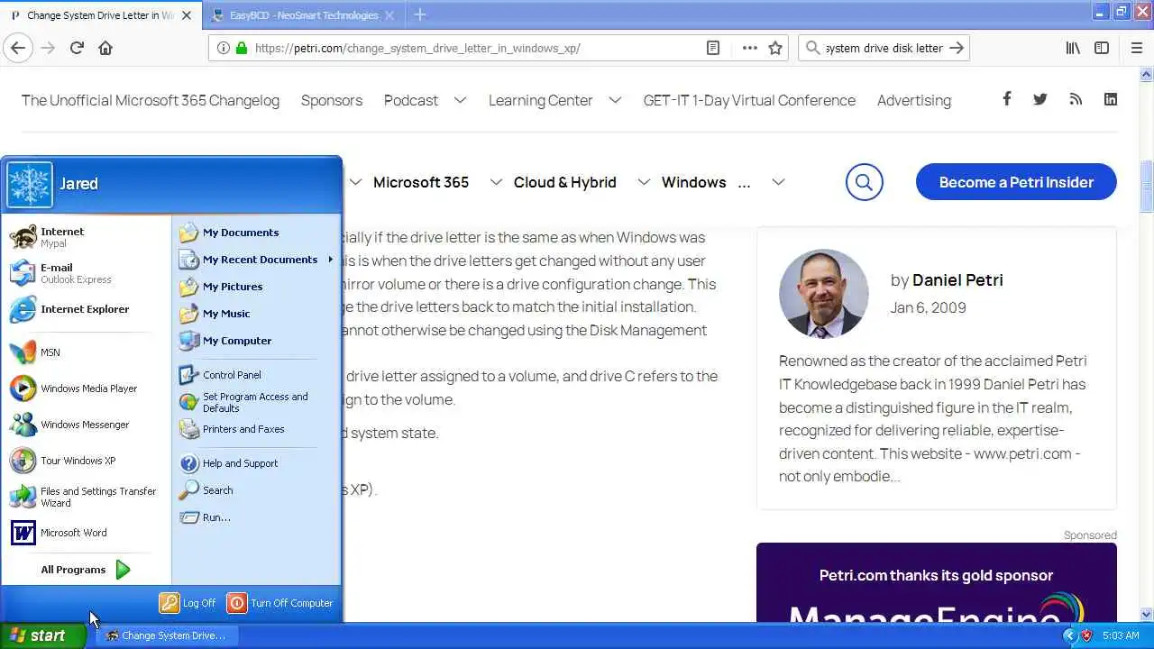Viewport: 1154px width, 649px height.
Task: Click Turn Off Computer button
Action: (x=280, y=603)
